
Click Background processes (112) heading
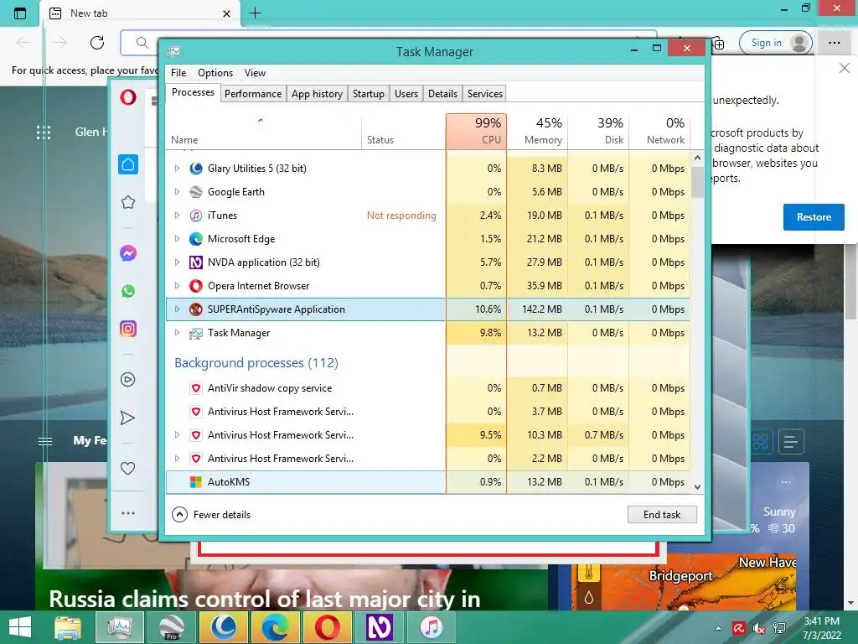pyautogui.click(x=256, y=363)
